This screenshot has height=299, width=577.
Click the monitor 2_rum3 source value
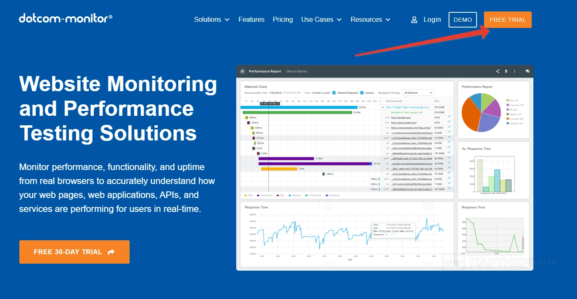pos(321,93)
